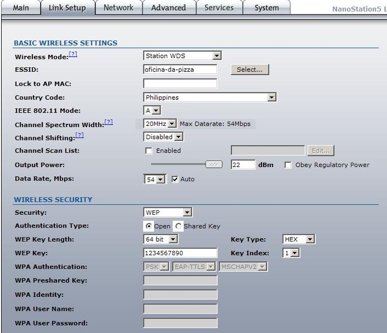
Task: Click the Edit... button for scan list
Action: pos(321,150)
